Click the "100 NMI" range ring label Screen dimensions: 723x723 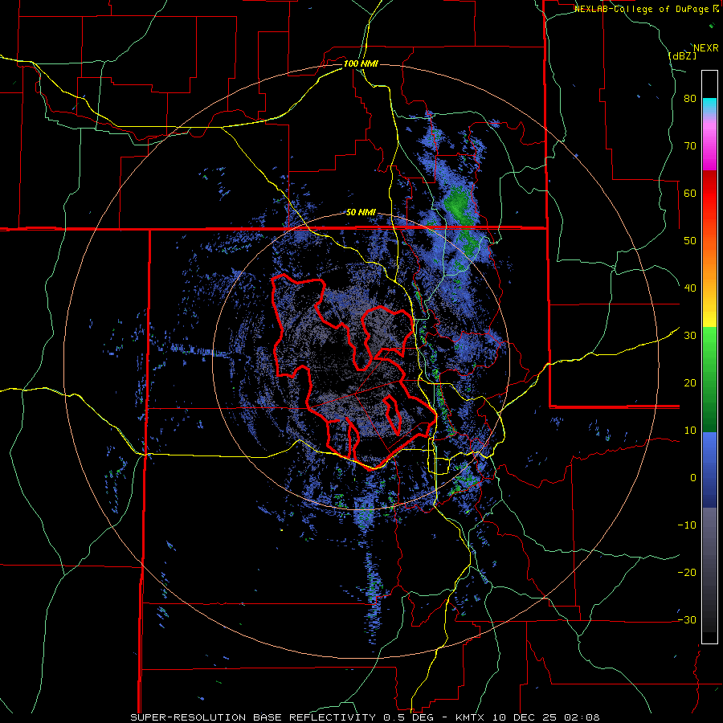click(x=361, y=63)
